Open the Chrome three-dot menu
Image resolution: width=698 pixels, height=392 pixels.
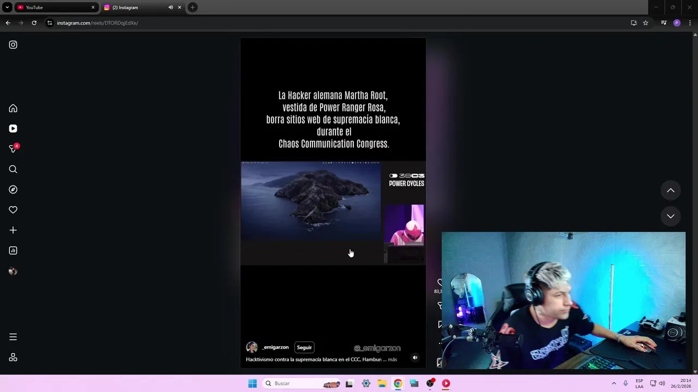tap(690, 23)
